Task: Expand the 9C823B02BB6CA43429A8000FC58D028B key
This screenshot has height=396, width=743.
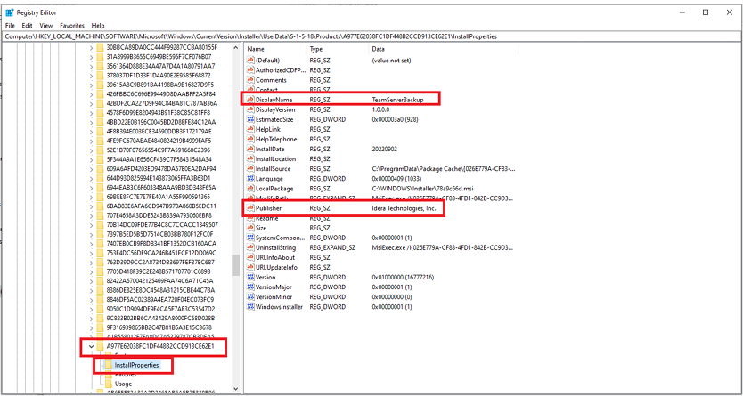Action: (x=91, y=318)
